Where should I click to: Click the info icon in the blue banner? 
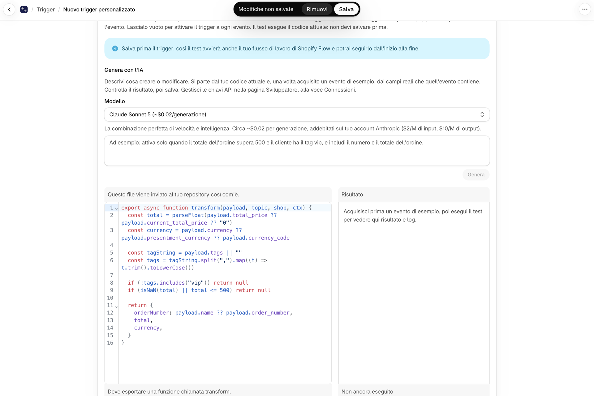pos(115,49)
